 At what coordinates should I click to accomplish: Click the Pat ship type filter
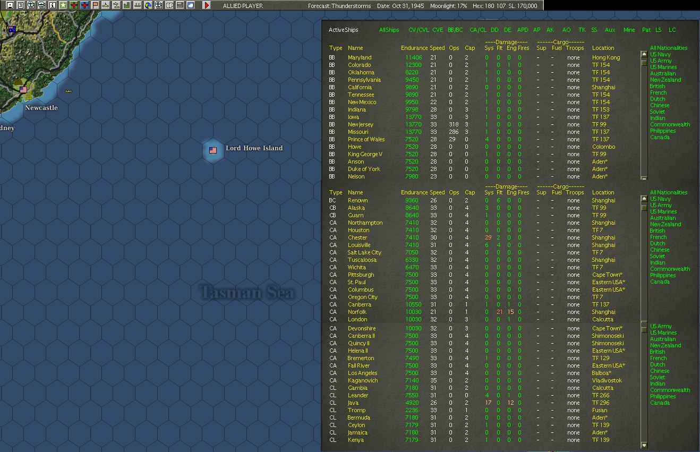pyautogui.click(x=646, y=30)
